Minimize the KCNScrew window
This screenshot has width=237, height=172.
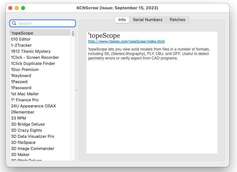(17, 8)
